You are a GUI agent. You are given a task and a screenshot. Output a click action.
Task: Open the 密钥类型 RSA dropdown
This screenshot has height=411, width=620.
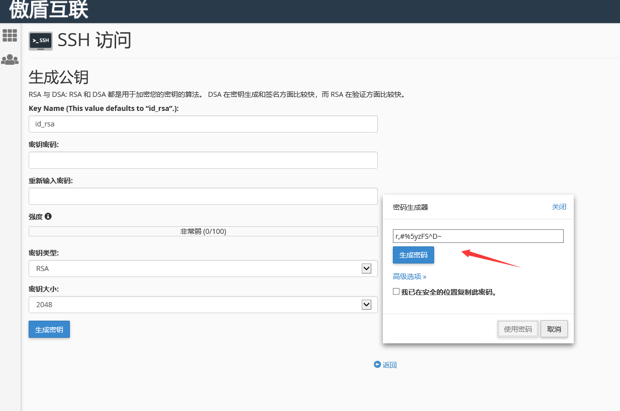203,268
